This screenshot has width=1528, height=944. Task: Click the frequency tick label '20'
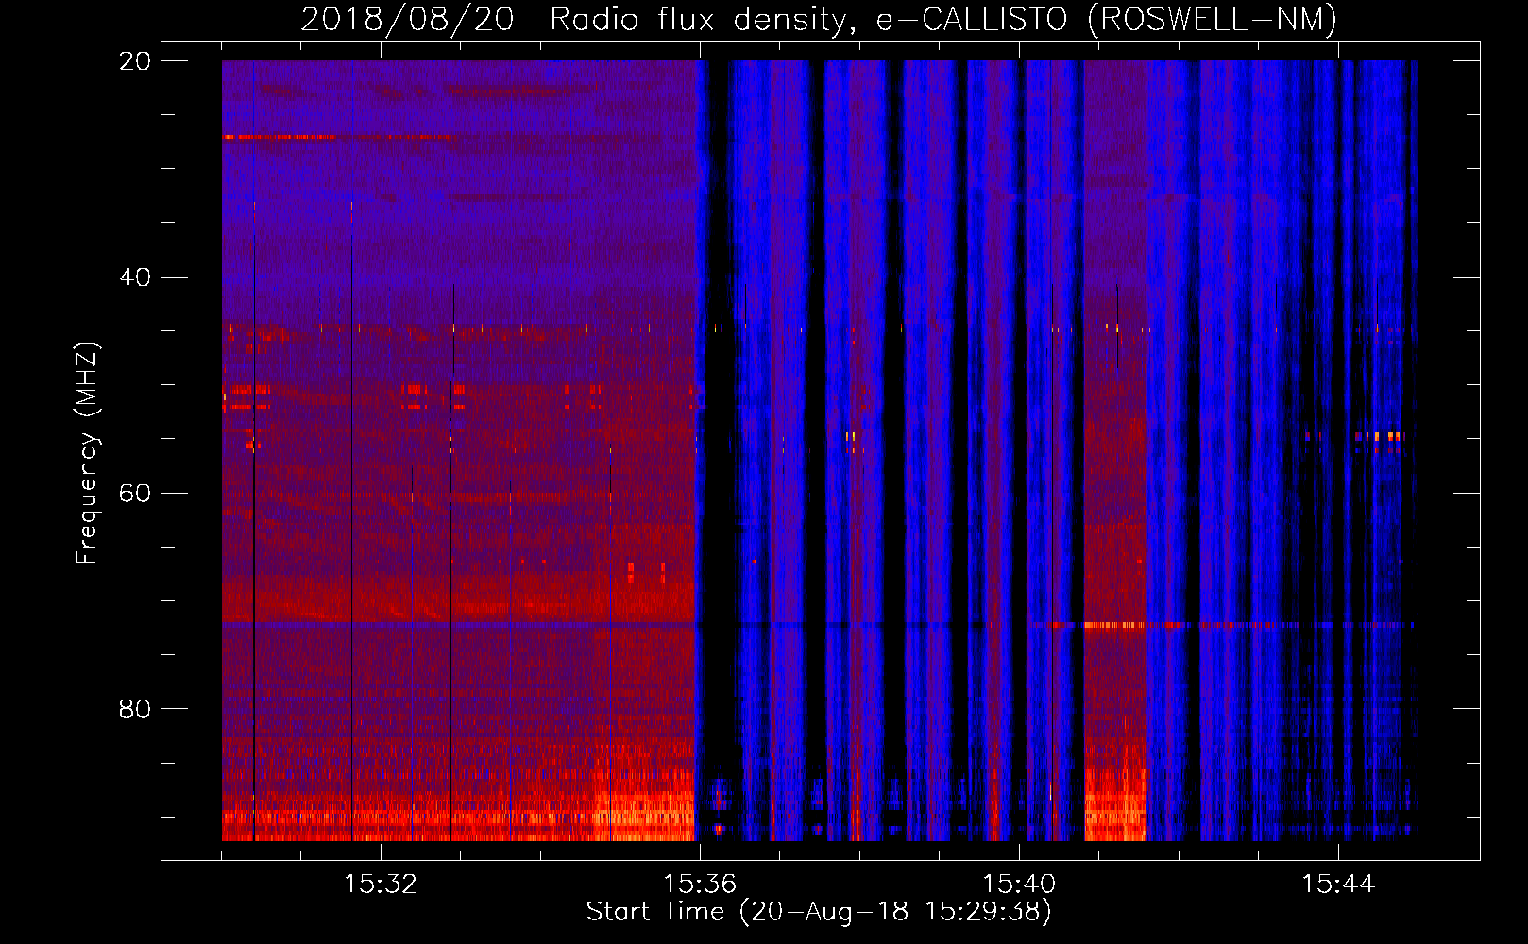135,61
